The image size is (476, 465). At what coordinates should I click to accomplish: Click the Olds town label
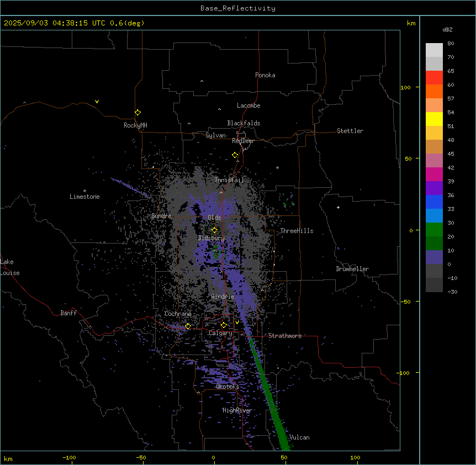click(214, 218)
